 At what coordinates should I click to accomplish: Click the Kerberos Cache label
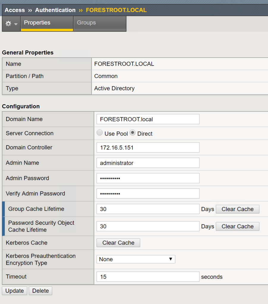(26, 243)
